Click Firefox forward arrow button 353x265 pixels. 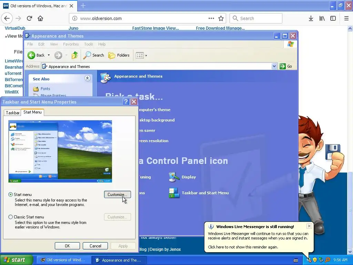pos(18,18)
